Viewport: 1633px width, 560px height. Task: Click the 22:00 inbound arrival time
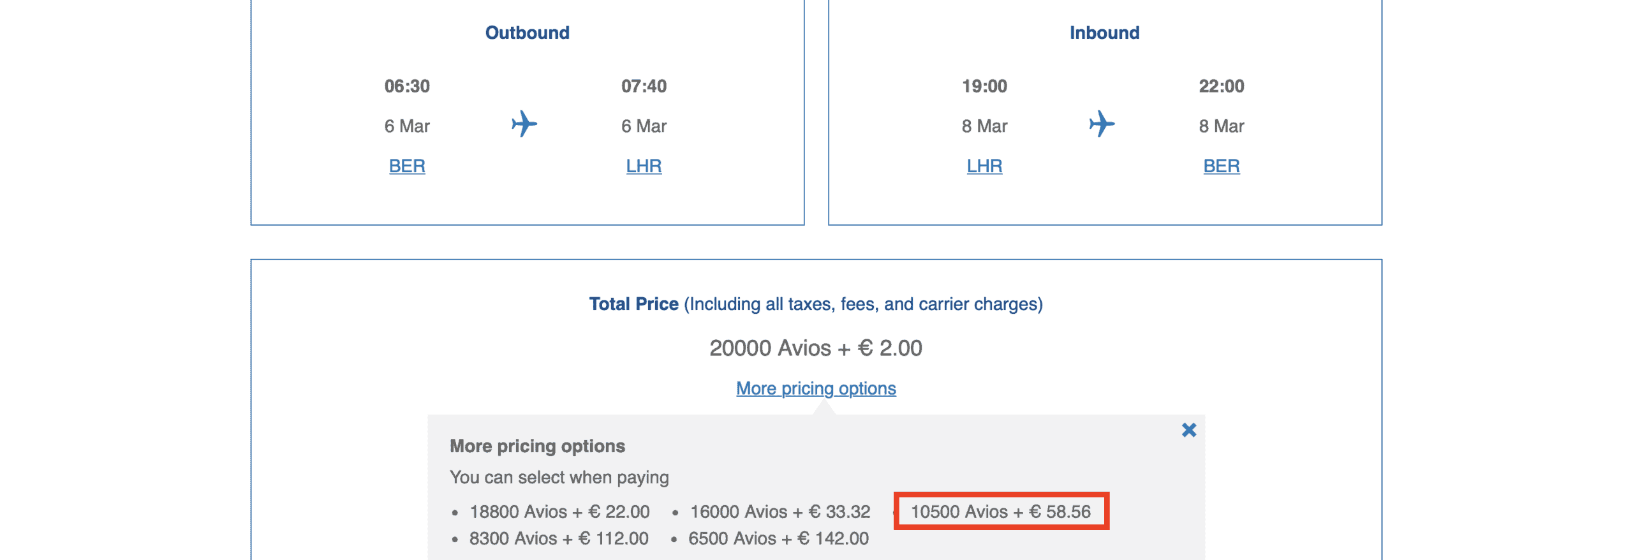tap(1221, 86)
